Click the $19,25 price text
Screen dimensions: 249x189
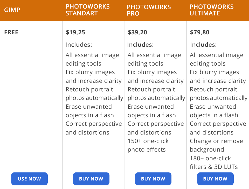pyautogui.click(x=75, y=32)
